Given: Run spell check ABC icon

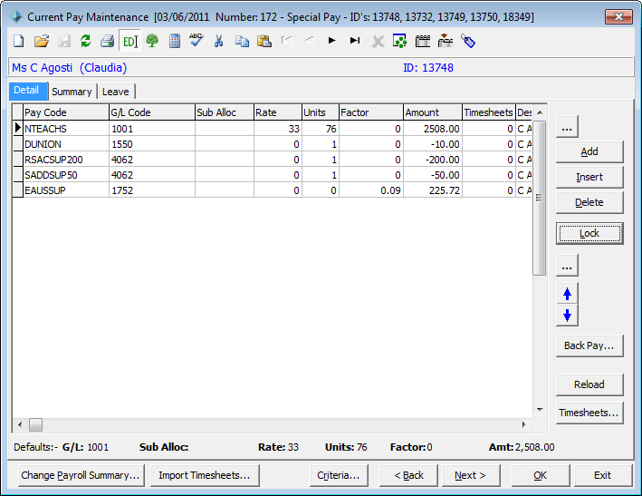Looking at the screenshot, I should coord(196,40).
